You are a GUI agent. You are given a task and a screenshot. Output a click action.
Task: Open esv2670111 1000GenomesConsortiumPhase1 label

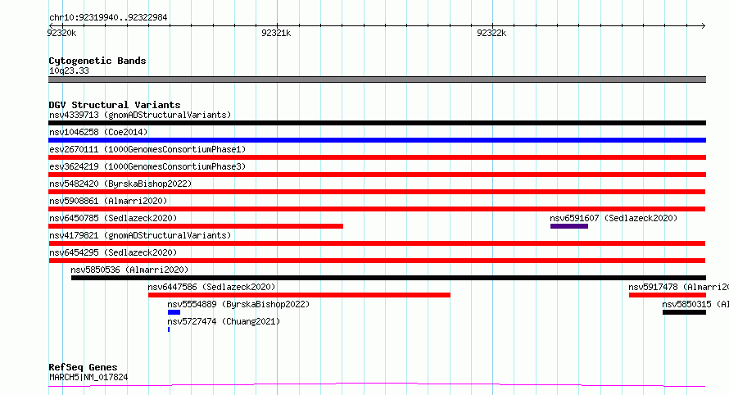pyautogui.click(x=147, y=149)
